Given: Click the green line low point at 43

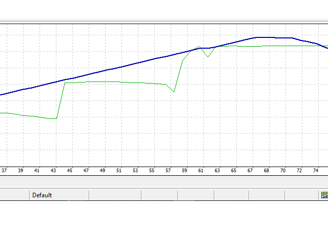Looking at the screenshot, I should pos(56,118).
